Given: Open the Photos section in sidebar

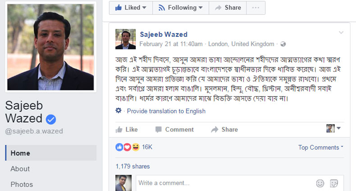Looking at the screenshot, I should click(x=22, y=184).
